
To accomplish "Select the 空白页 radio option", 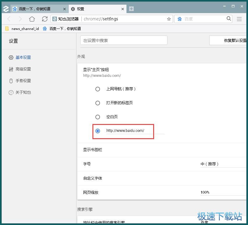I will click(x=98, y=117).
